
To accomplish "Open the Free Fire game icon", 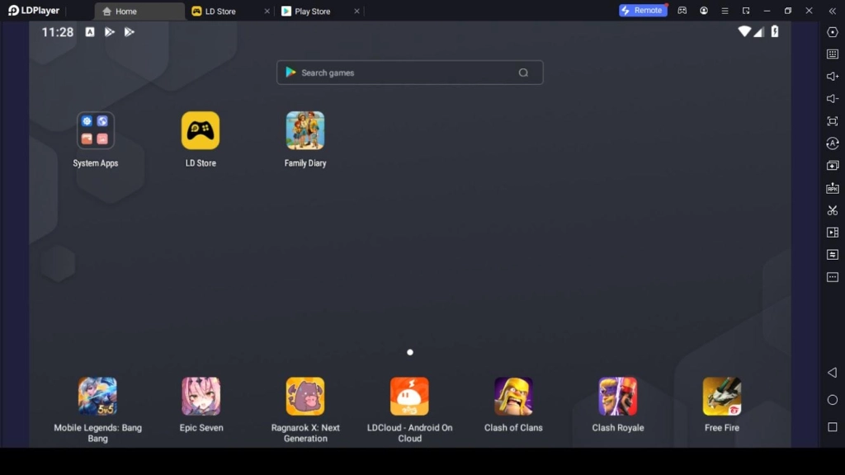I will (x=721, y=397).
